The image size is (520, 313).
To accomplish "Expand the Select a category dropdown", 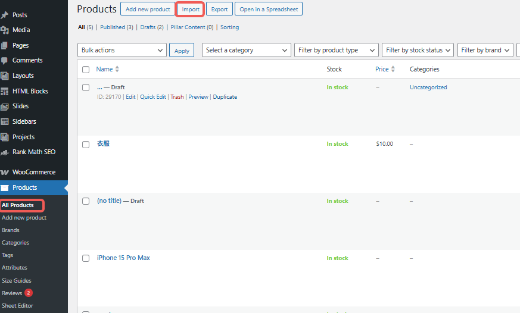I will (246, 51).
